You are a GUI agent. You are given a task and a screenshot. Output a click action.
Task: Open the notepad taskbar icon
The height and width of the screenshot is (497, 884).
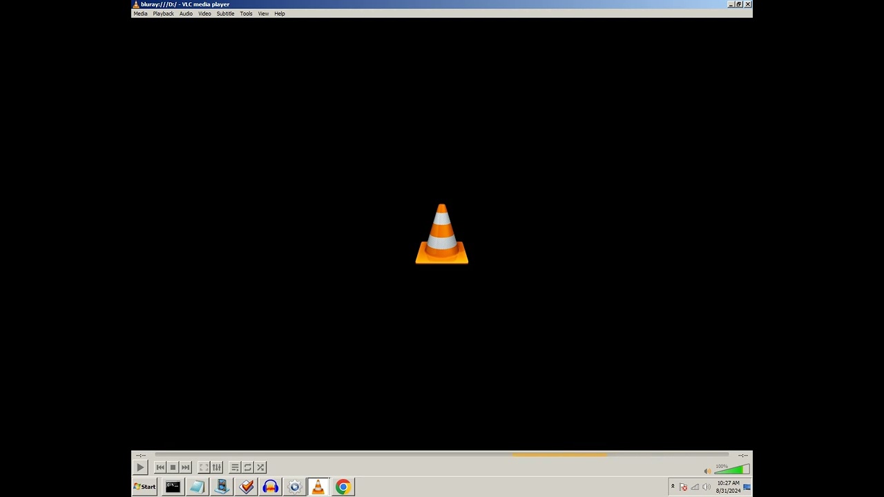197,487
